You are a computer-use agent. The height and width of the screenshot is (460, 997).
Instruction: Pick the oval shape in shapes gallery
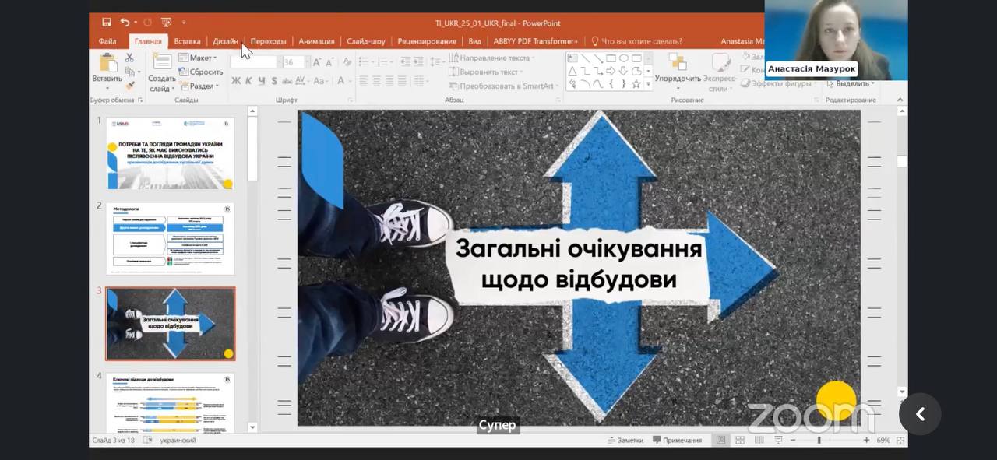click(624, 58)
